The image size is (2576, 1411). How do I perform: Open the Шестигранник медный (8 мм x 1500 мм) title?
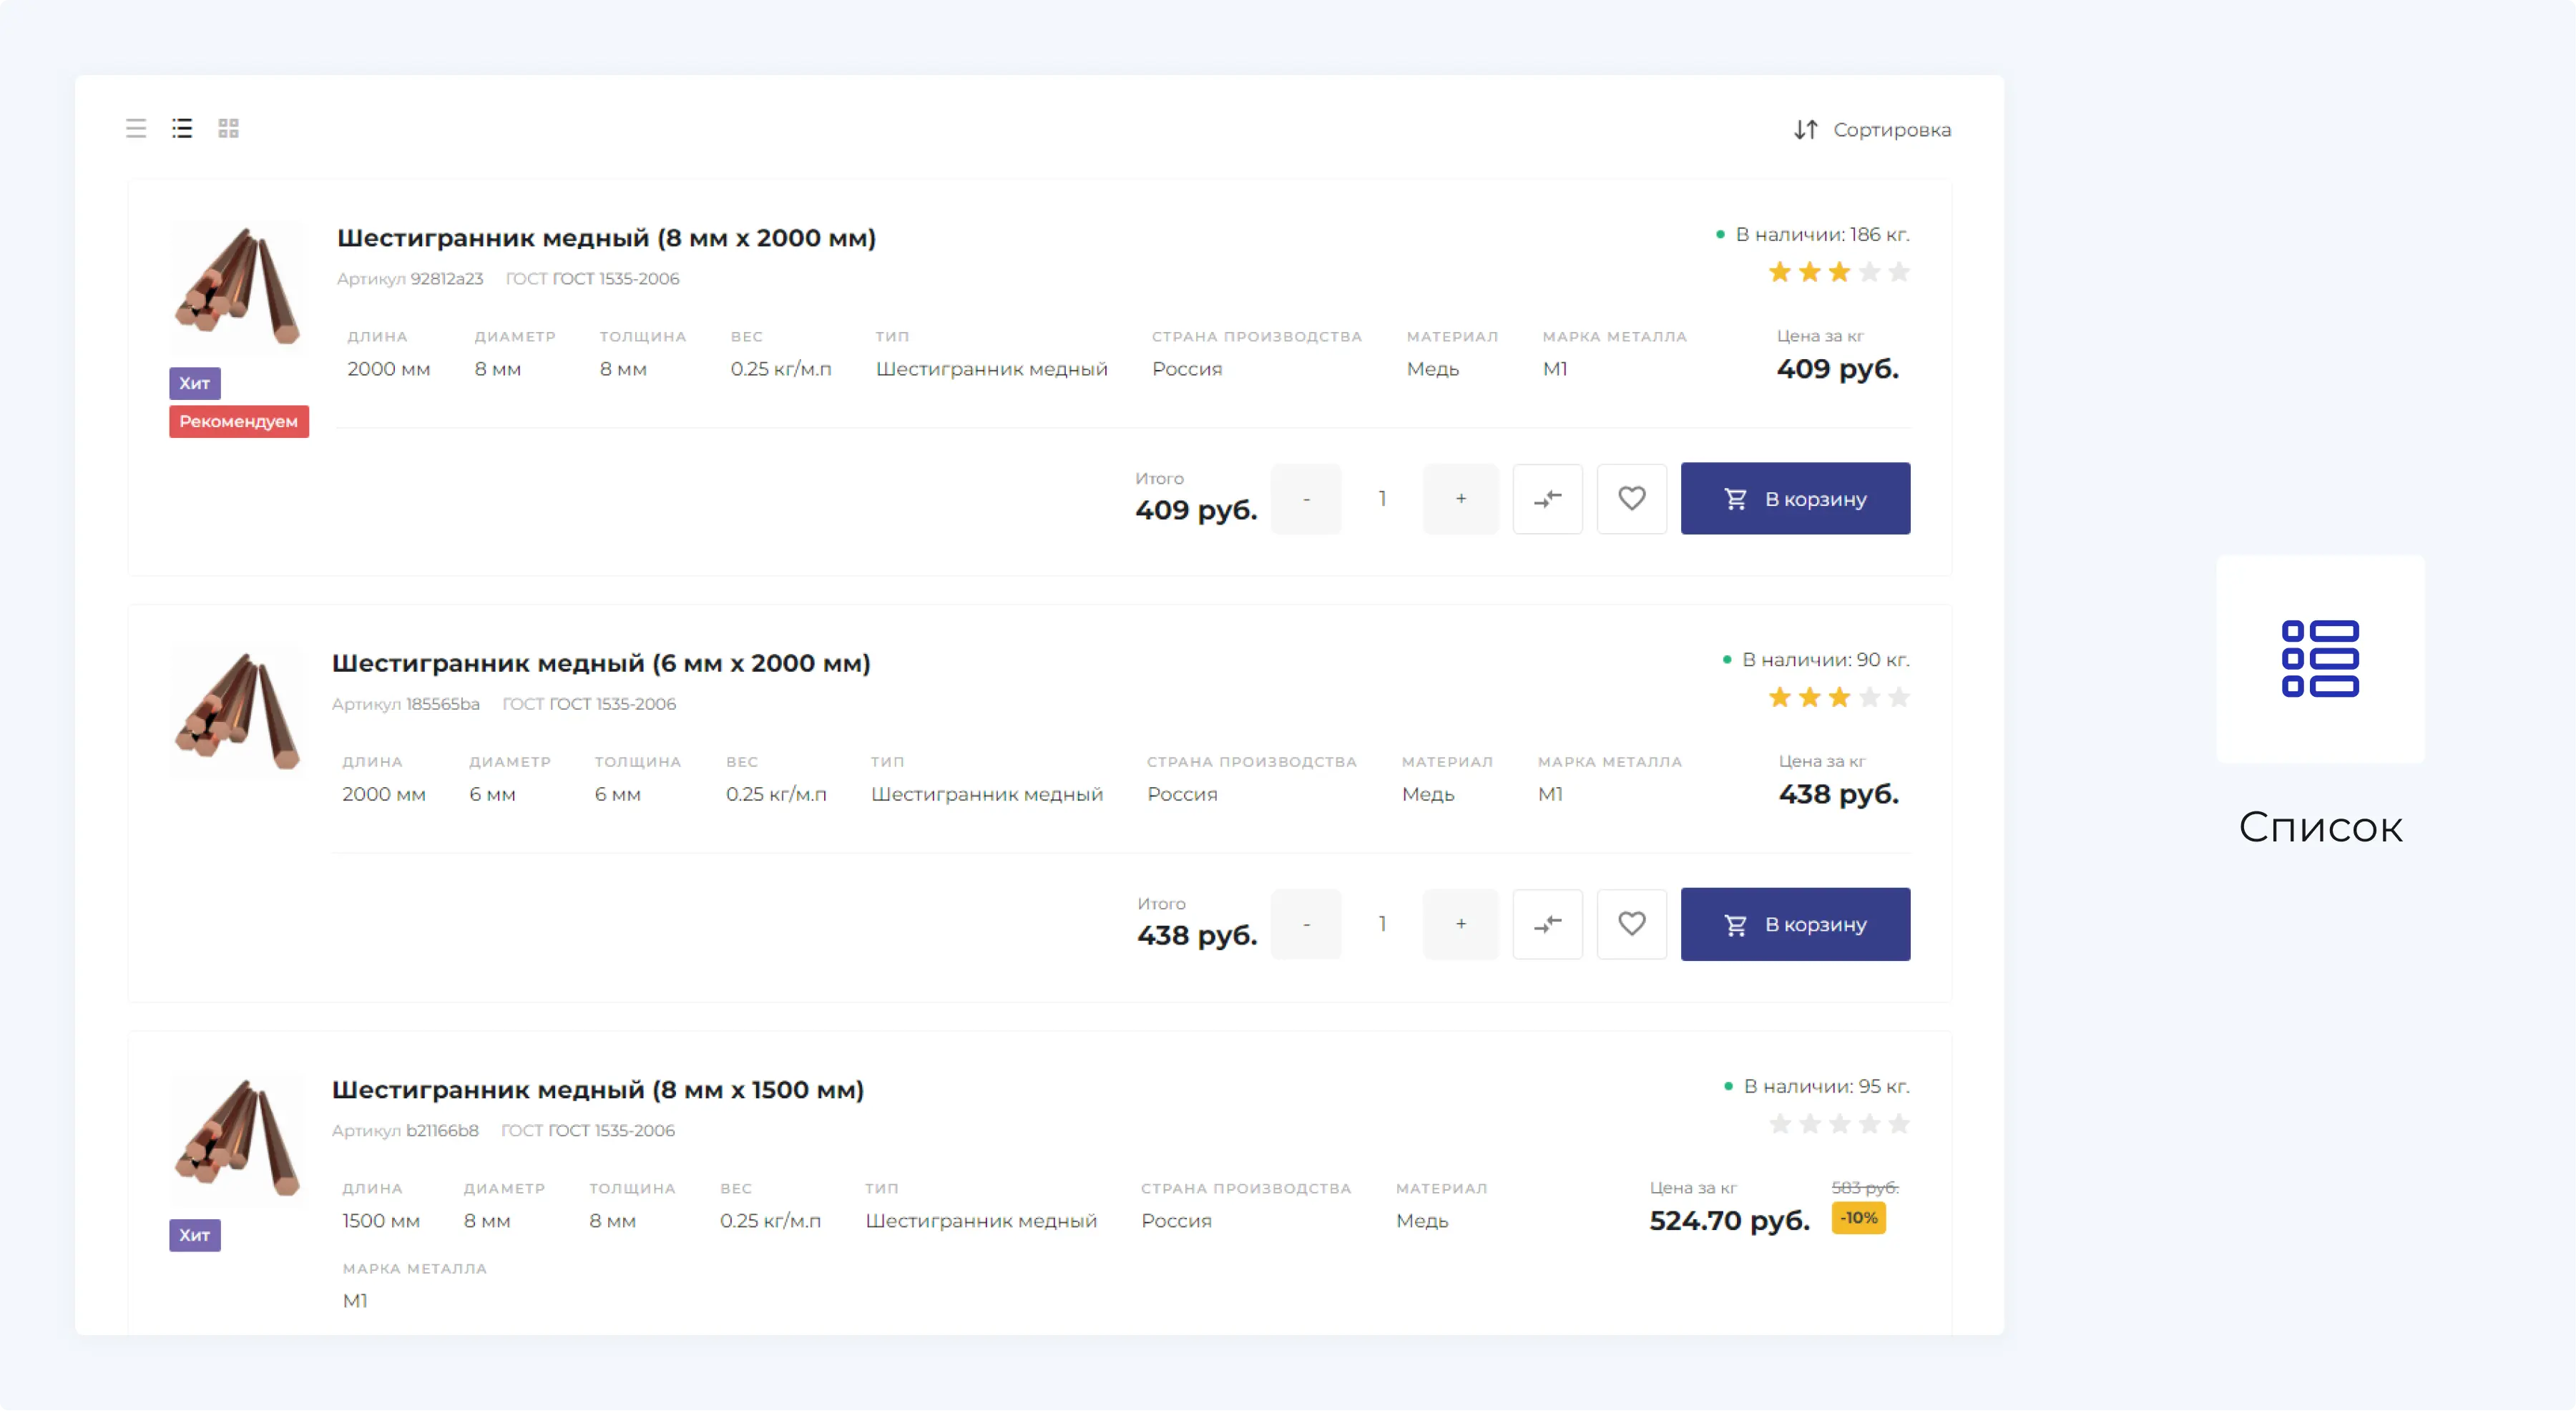point(598,1089)
